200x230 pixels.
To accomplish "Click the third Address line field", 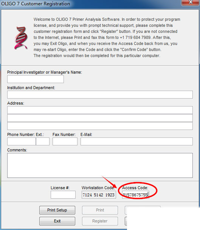I will [100, 126].
